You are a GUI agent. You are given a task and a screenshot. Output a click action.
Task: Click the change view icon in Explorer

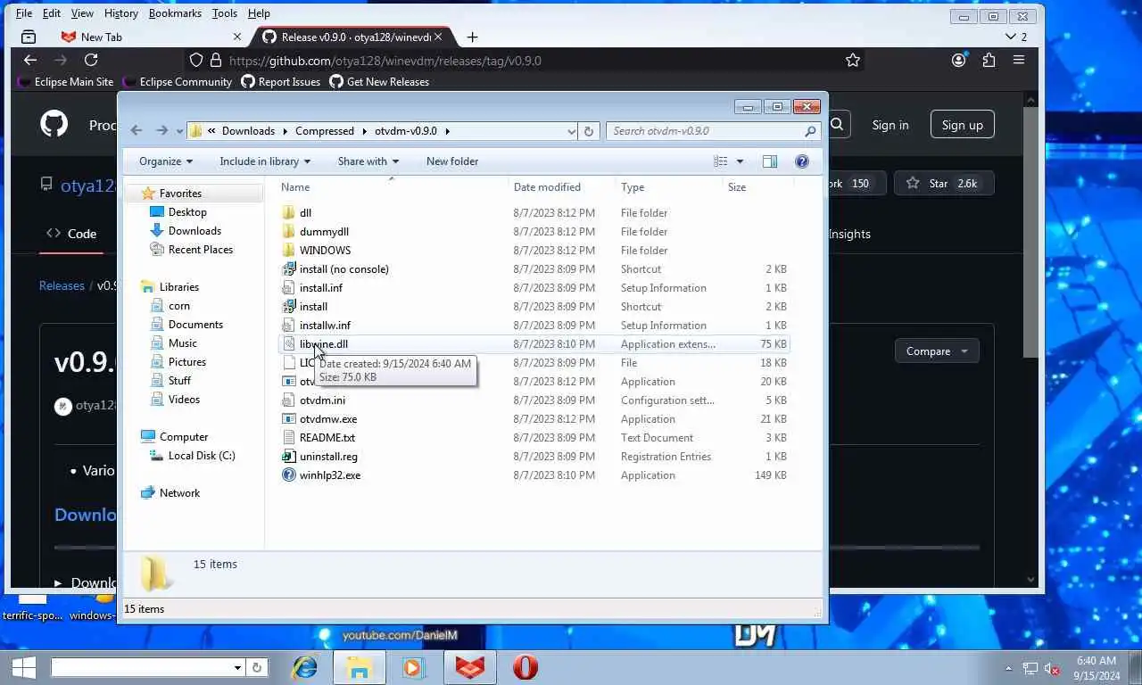[x=721, y=161]
